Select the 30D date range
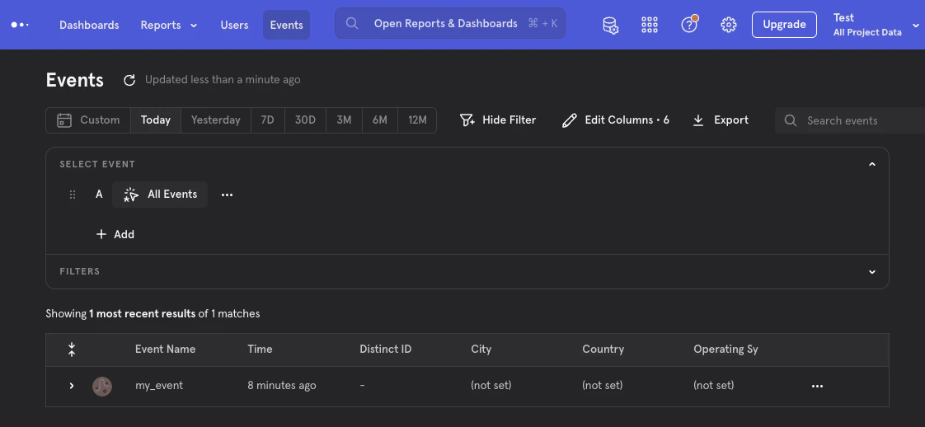Screen dimensions: 925x427 tap(306, 120)
